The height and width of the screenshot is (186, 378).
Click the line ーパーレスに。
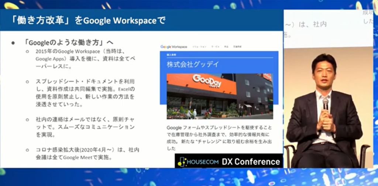(54, 66)
